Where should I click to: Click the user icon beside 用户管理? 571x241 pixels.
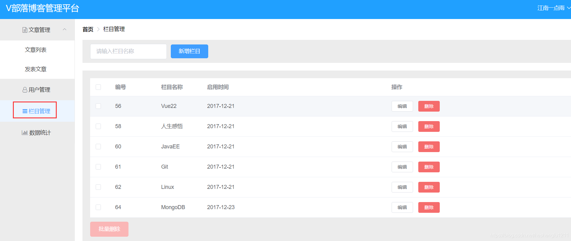coord(25,90)
